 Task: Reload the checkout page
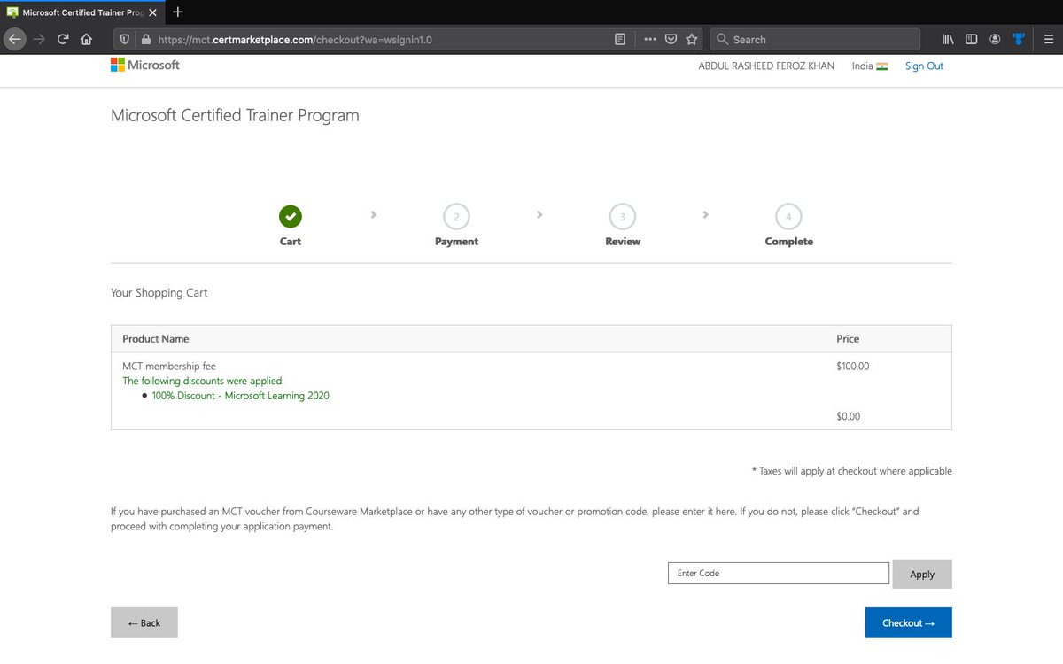[x=62, y=39]
